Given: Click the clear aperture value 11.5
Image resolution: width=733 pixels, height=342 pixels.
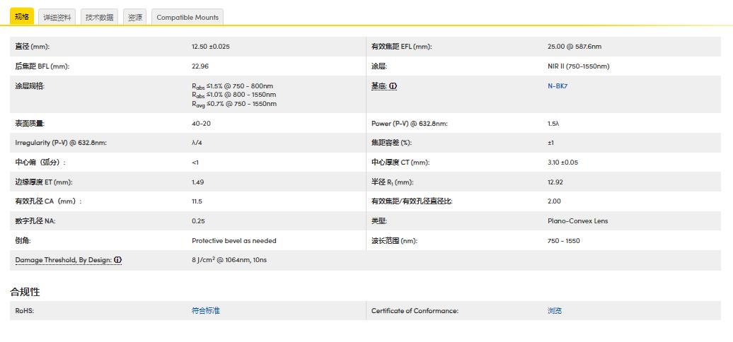Looking at the screenshot, I should (197, 201).
